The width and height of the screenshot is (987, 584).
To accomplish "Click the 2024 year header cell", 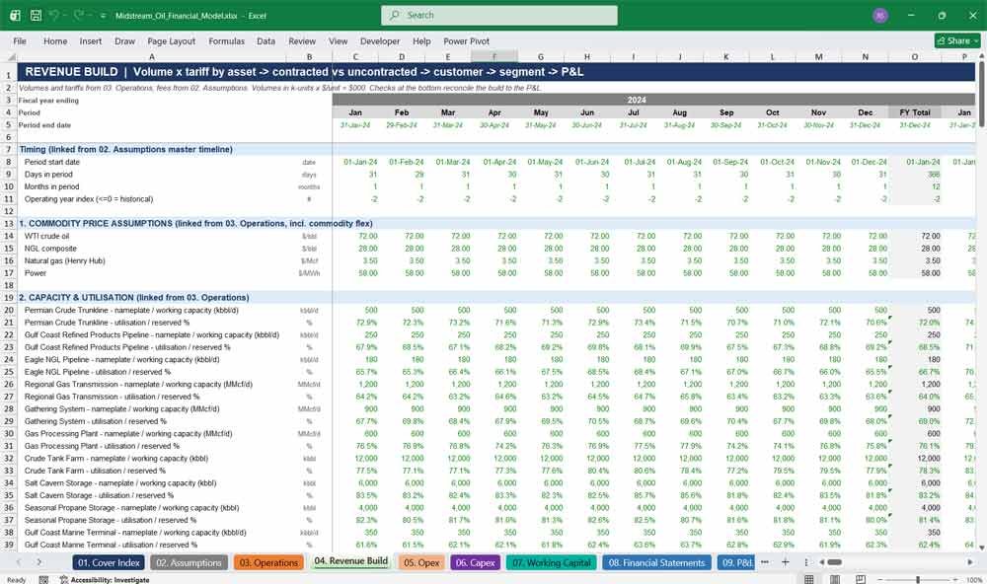I will [x=637, y=100].
